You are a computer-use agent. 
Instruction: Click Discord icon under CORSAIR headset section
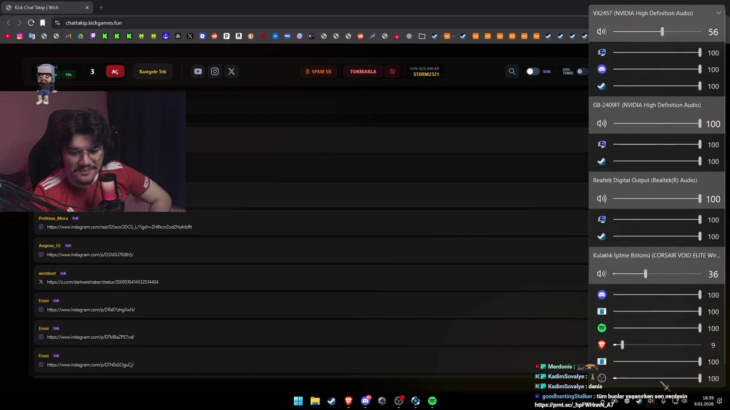(x=602, y=295)
